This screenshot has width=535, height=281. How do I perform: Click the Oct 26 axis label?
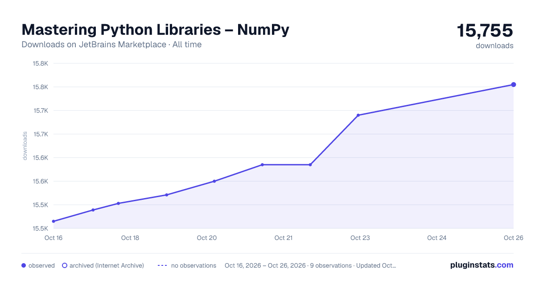[513, 238]
